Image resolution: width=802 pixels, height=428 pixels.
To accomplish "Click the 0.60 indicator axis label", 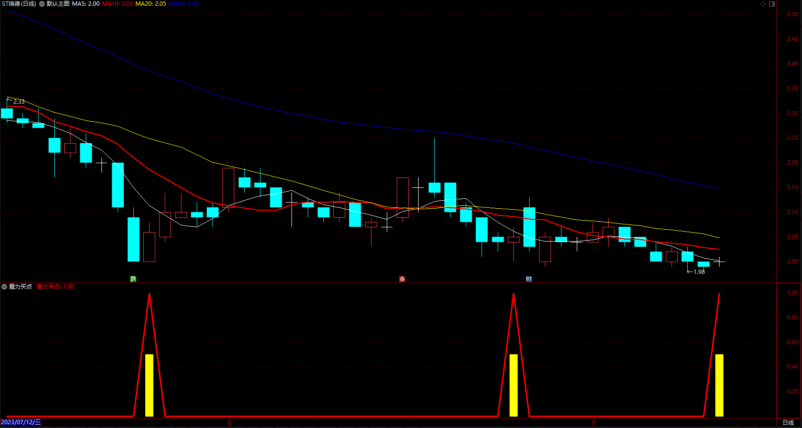I will point(793,342).
